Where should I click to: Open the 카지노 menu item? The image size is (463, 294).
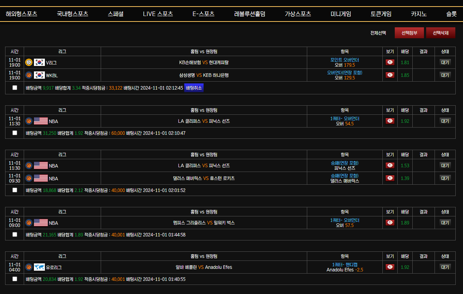(x=419, y=14)
